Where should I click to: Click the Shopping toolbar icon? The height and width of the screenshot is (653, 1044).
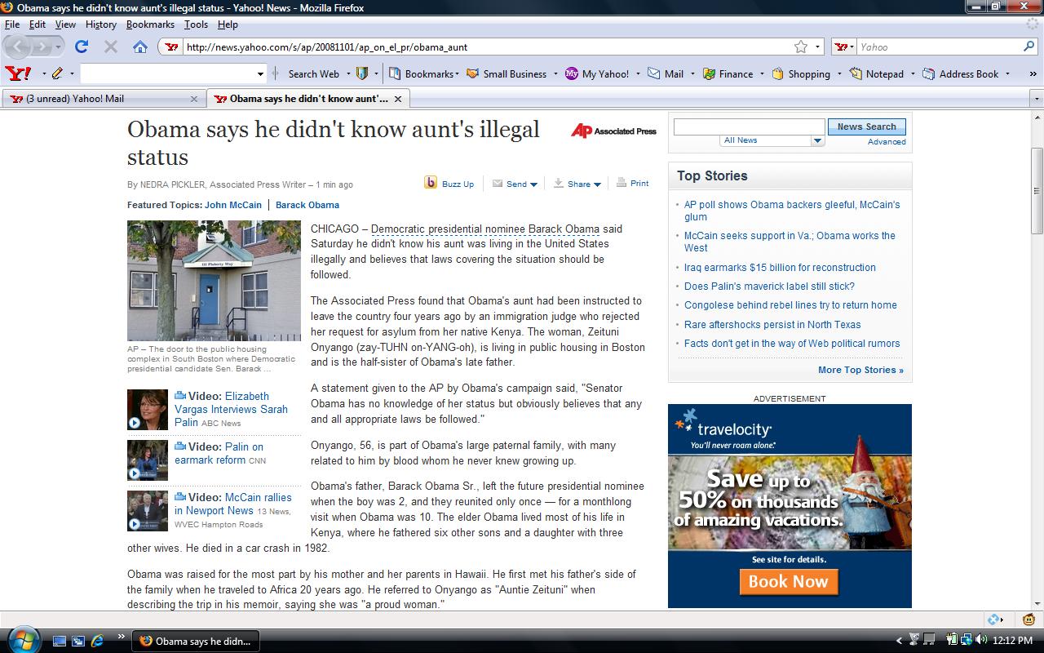(778, 73)
